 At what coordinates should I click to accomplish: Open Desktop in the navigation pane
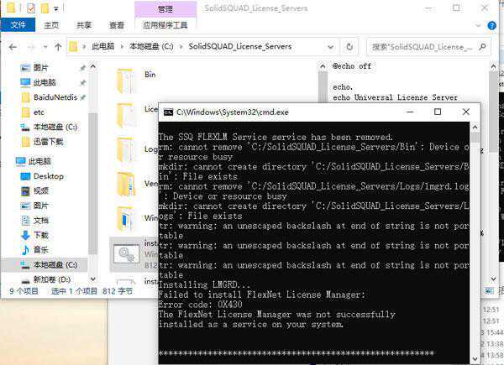48,176
